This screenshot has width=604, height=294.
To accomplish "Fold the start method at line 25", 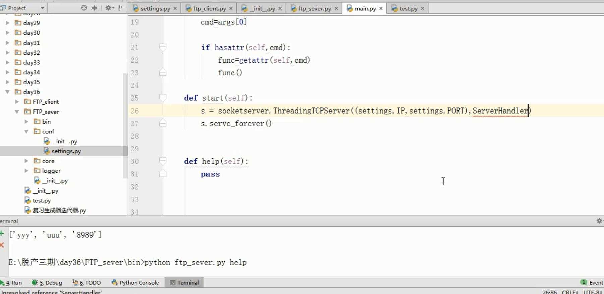I will point(163,97).
